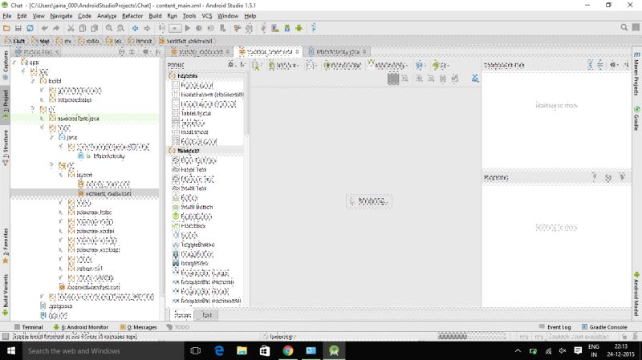Open the 6: Android Monitor window
Viewport: 642px width, 360px height.
coord(81,327)
